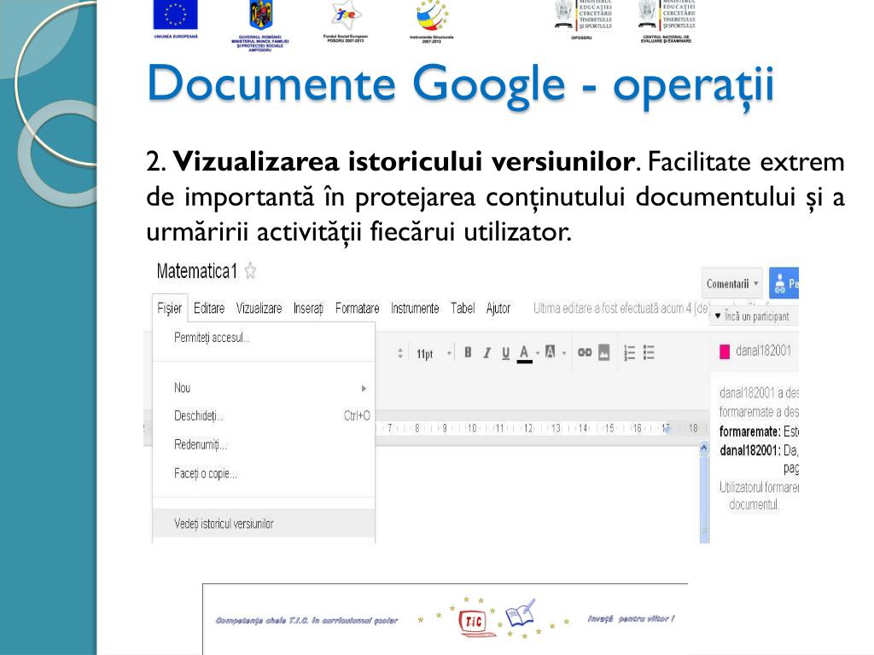Open the text highlight color tool

point(551,352)
